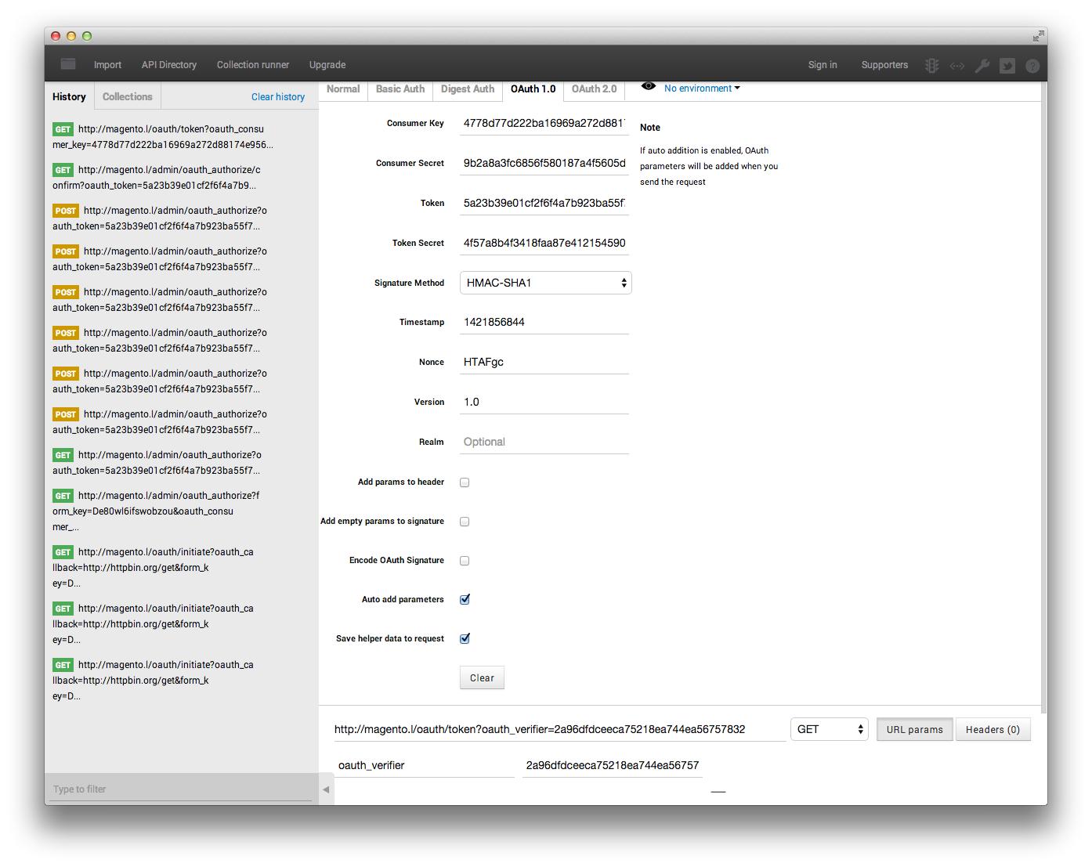Uncheck Auto add parameters
This screenshot has width=1092, height=867.
pyautogui.click(x=465, y=599)
